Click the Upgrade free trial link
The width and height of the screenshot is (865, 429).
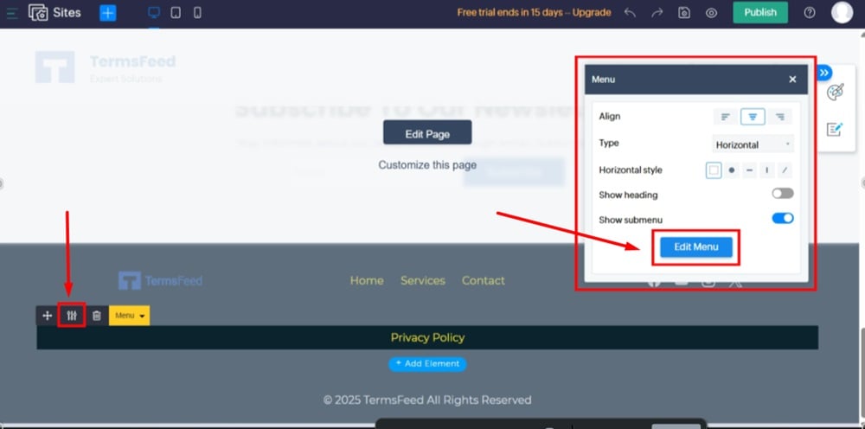pos(592,12)
